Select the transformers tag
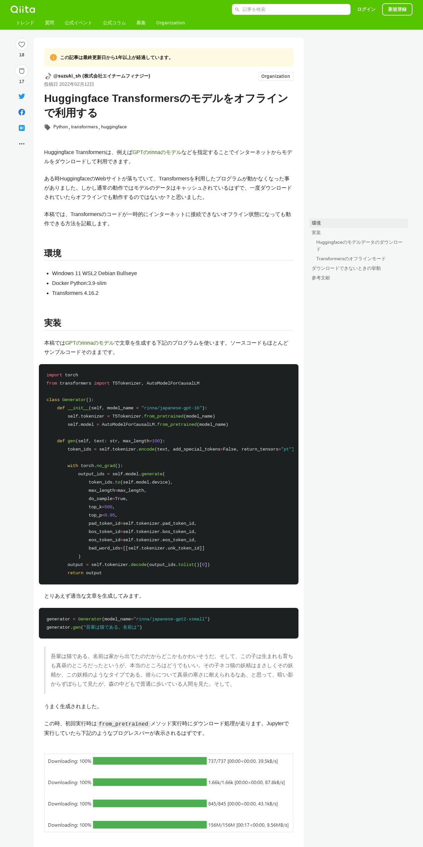Image resolution: width=423 pixels, height=847 pixels. [84, 127]
